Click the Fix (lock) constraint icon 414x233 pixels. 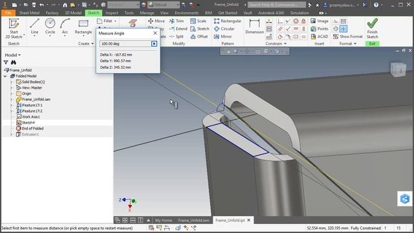click(303, 21)
